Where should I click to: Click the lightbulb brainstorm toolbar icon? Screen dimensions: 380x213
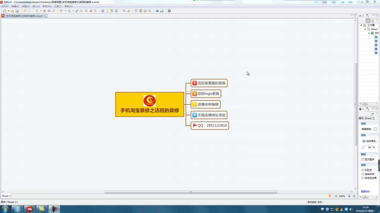107,11
